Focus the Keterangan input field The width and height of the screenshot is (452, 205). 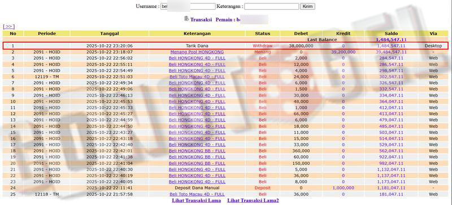coord(272,6)
